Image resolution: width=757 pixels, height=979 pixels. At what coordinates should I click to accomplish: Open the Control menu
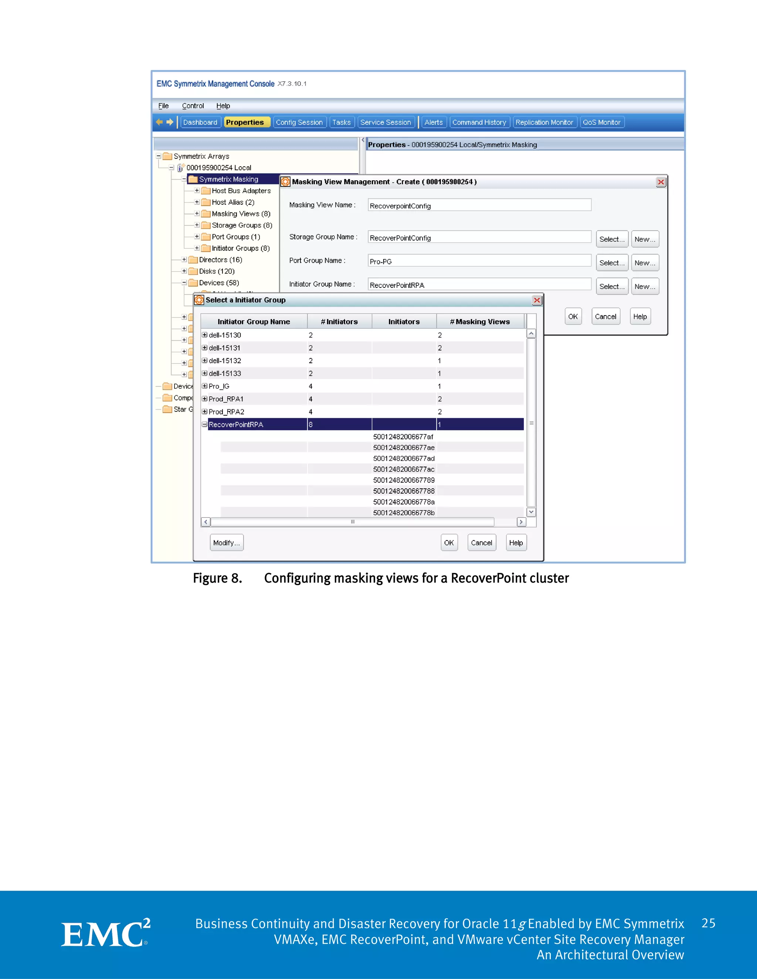193,106
